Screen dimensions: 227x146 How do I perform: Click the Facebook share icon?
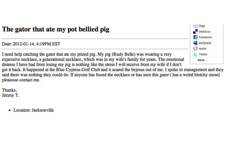click(x=195, y=37)
